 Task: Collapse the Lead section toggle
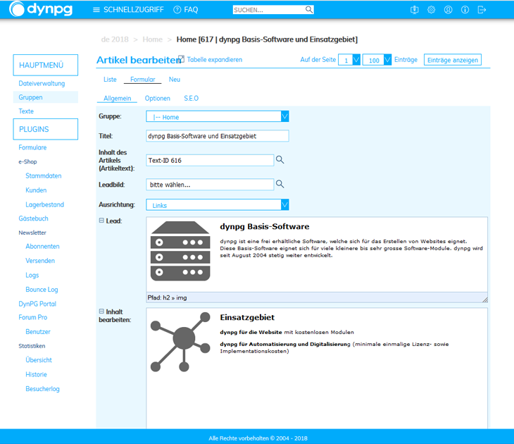point(101,221)
